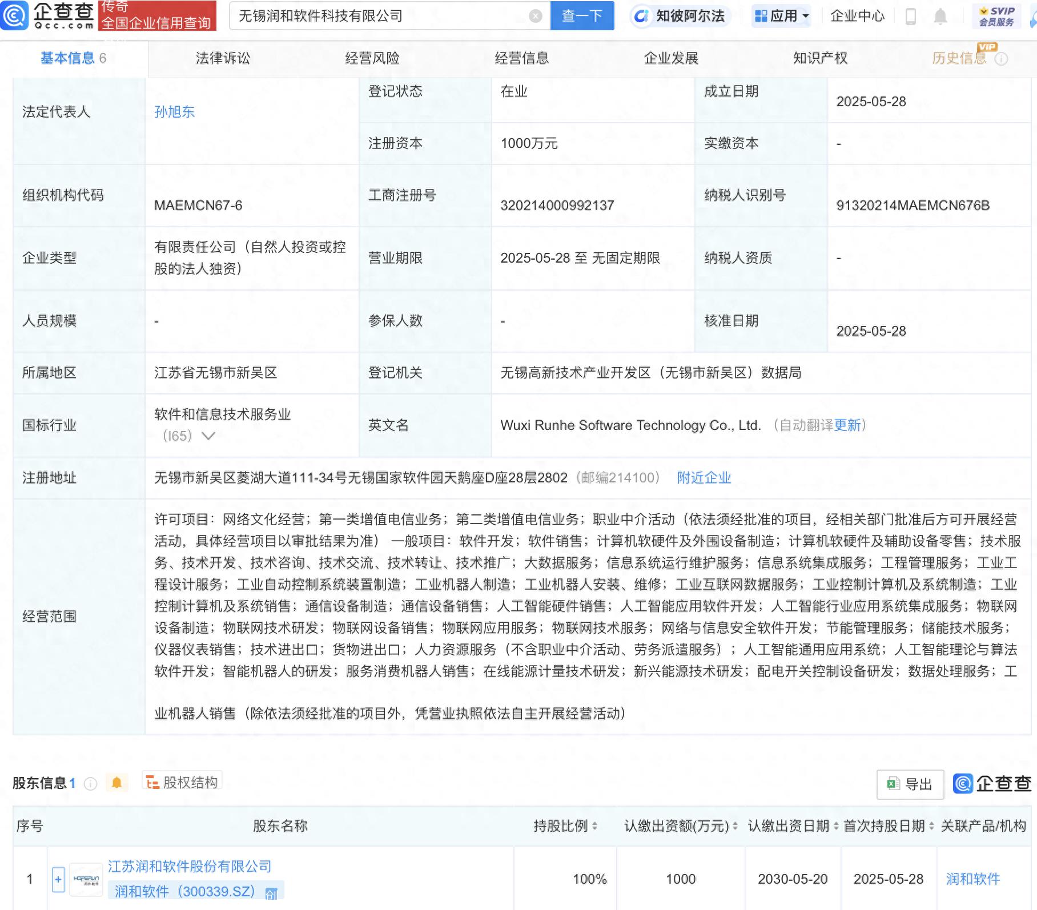Switch to 法律诉讼 tab

pyautogui.click(x=223, y=58)
